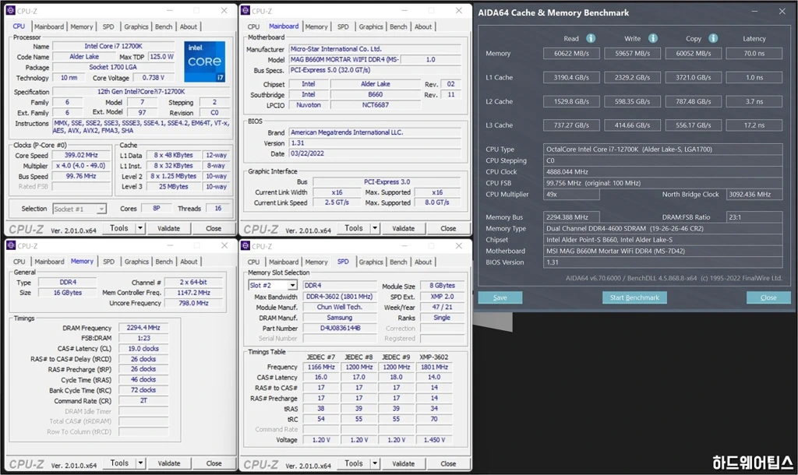798x475 pixels.
Task: Click Part Number field D4U0836144B
Action: click(x=339, y=328)
